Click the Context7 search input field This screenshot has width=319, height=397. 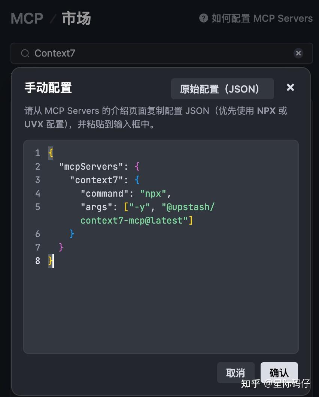(112, 53)
